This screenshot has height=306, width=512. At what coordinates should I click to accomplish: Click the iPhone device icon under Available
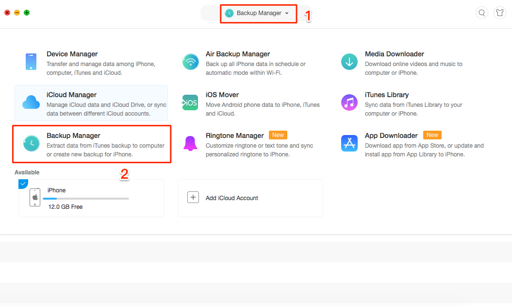click(x=35, y=197)
